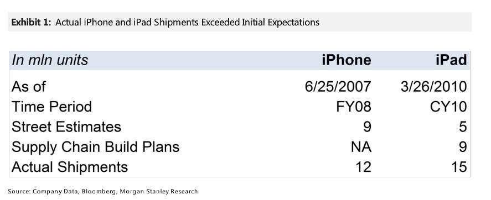Image resolution: width=491 pixels, height=200 pixels.
Task: Select 'Supply Chain Build Plans' row label
Action: 96,147
